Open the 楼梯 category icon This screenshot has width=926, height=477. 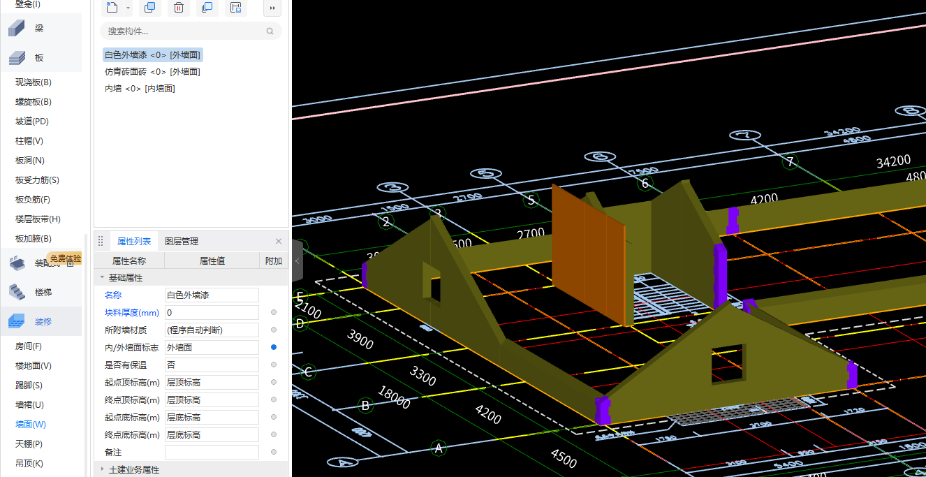[17, 292]
